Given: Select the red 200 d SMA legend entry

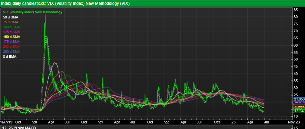Looking at the screenshot, I should click(11, 47).
